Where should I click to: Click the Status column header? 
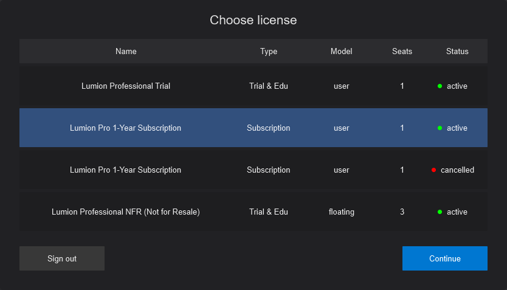[457, 52]
